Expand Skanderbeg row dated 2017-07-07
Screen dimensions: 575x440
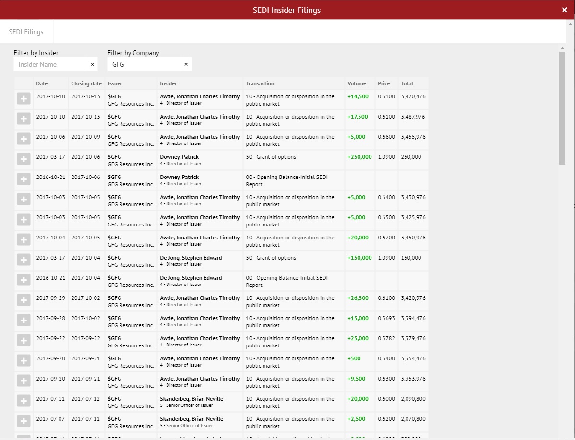pyautogui.click(x=24, y=421)
